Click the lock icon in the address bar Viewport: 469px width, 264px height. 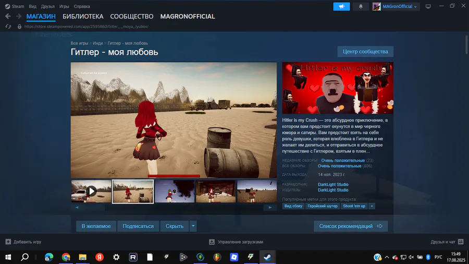point(19,26)
